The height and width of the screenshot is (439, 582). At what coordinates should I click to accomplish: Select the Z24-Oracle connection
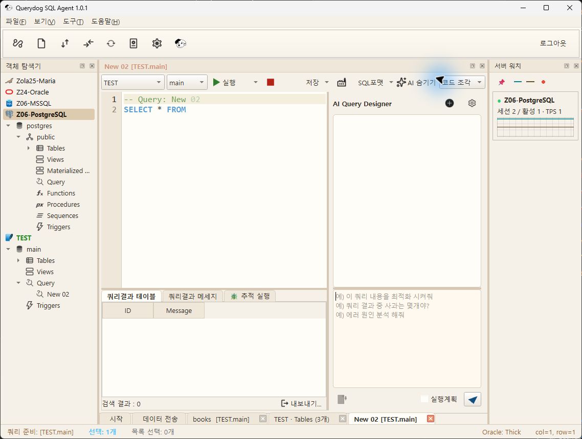click(x=32, y=92)
